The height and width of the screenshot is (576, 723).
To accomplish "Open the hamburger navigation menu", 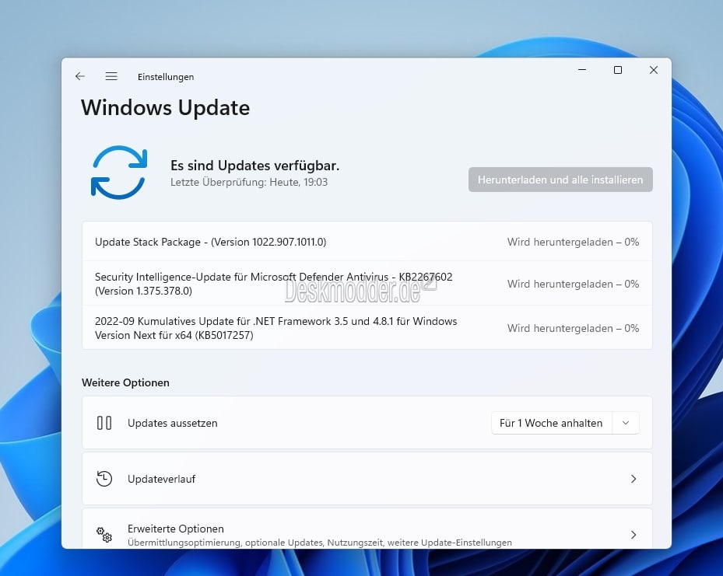I will (111, 76).
